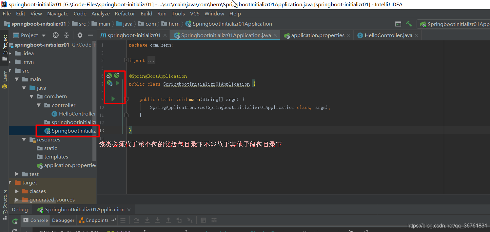The width and height of the screenshot is (490, 232).
Task: Rerun SpringbootInitializr01Application in the Debug panel
Action: coord(15,221)
